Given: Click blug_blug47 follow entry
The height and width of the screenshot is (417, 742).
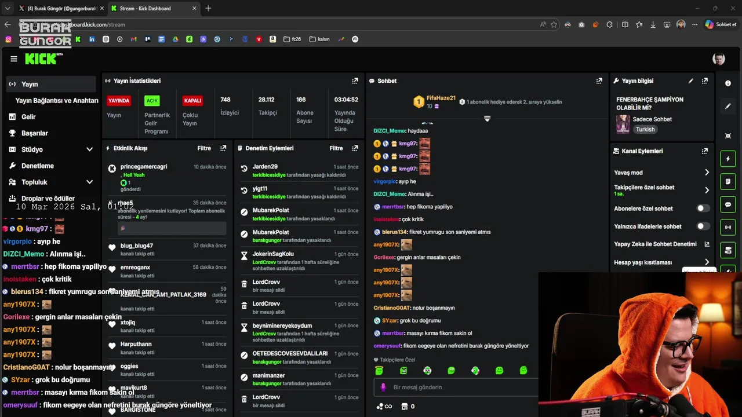Looking at the screenshot, I should (x=168, y=249).
